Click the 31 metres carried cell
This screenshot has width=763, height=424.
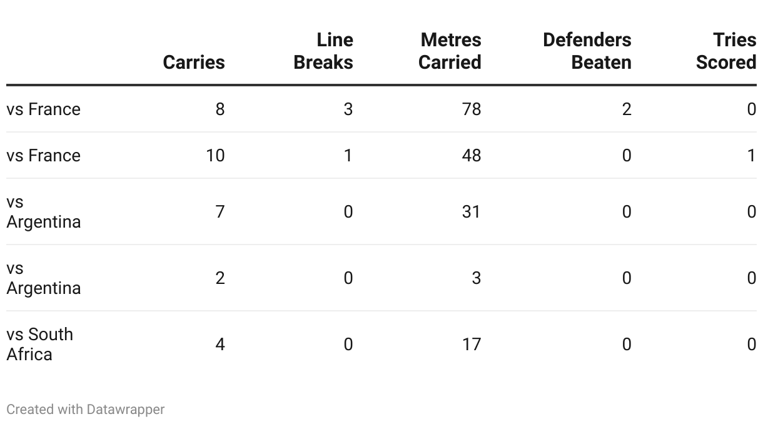coord(472,211)
